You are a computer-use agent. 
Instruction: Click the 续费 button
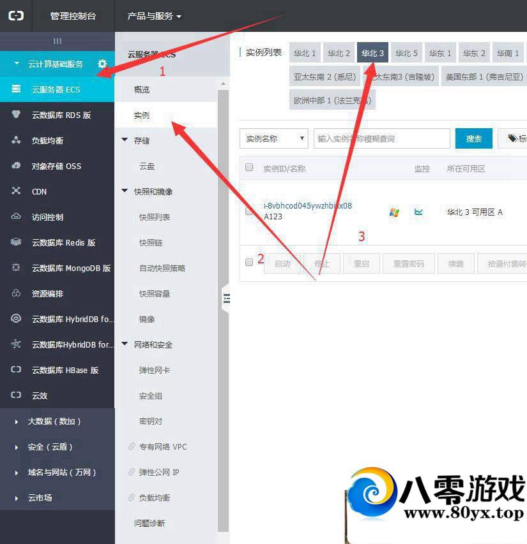(456, 263)
